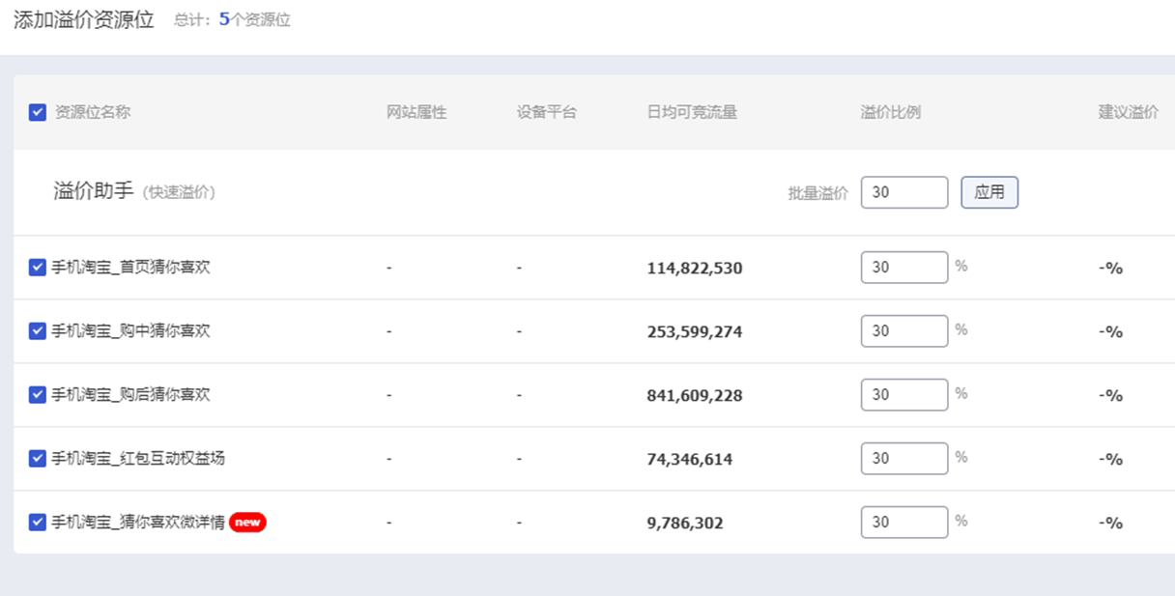Uncheck the 手机淘宝_首页猜你喜欢 checkbox
This screenshot has width=1175, height=596.
click(x=38, y=268)
